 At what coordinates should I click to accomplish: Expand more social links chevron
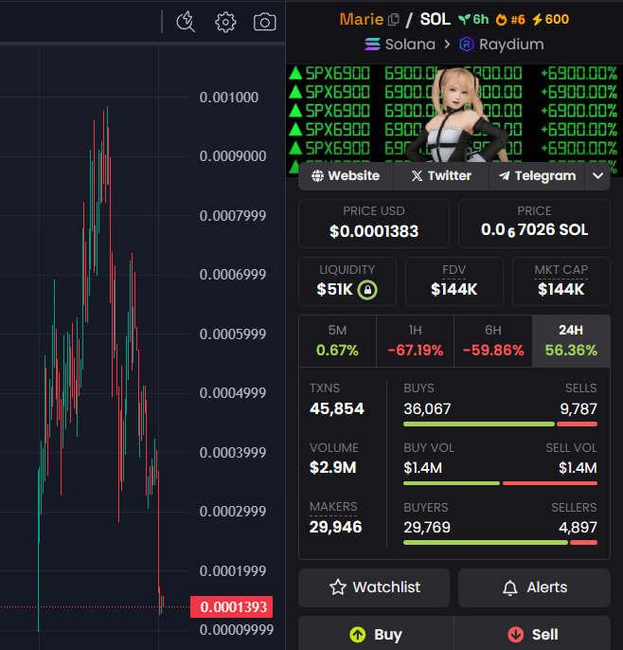tap(597, 176)
